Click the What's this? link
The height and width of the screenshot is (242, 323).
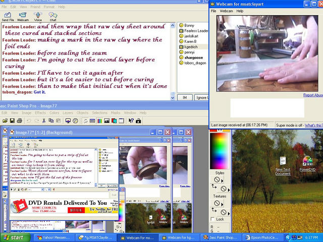pos(314,125)
